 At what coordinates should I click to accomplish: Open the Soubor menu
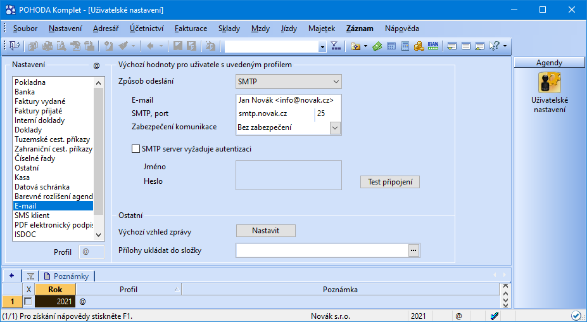tap(25, 29)
